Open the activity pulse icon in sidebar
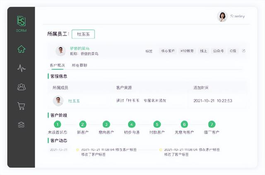Image resolution: width=265 pixels, height=175 pixels. click(21, 68)
